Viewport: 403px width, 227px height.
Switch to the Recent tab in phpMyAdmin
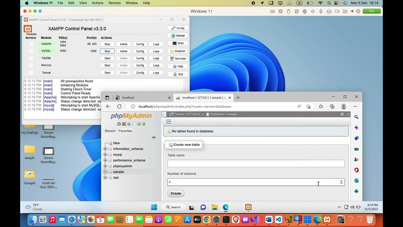click(x=110, y=131)
